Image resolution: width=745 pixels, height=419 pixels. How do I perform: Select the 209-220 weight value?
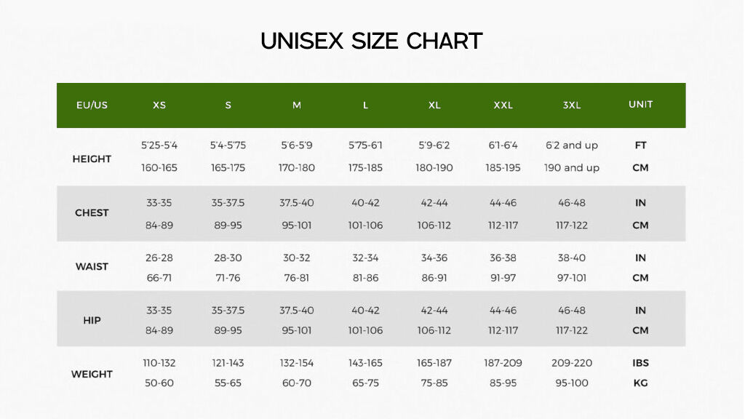coord(572,363)
